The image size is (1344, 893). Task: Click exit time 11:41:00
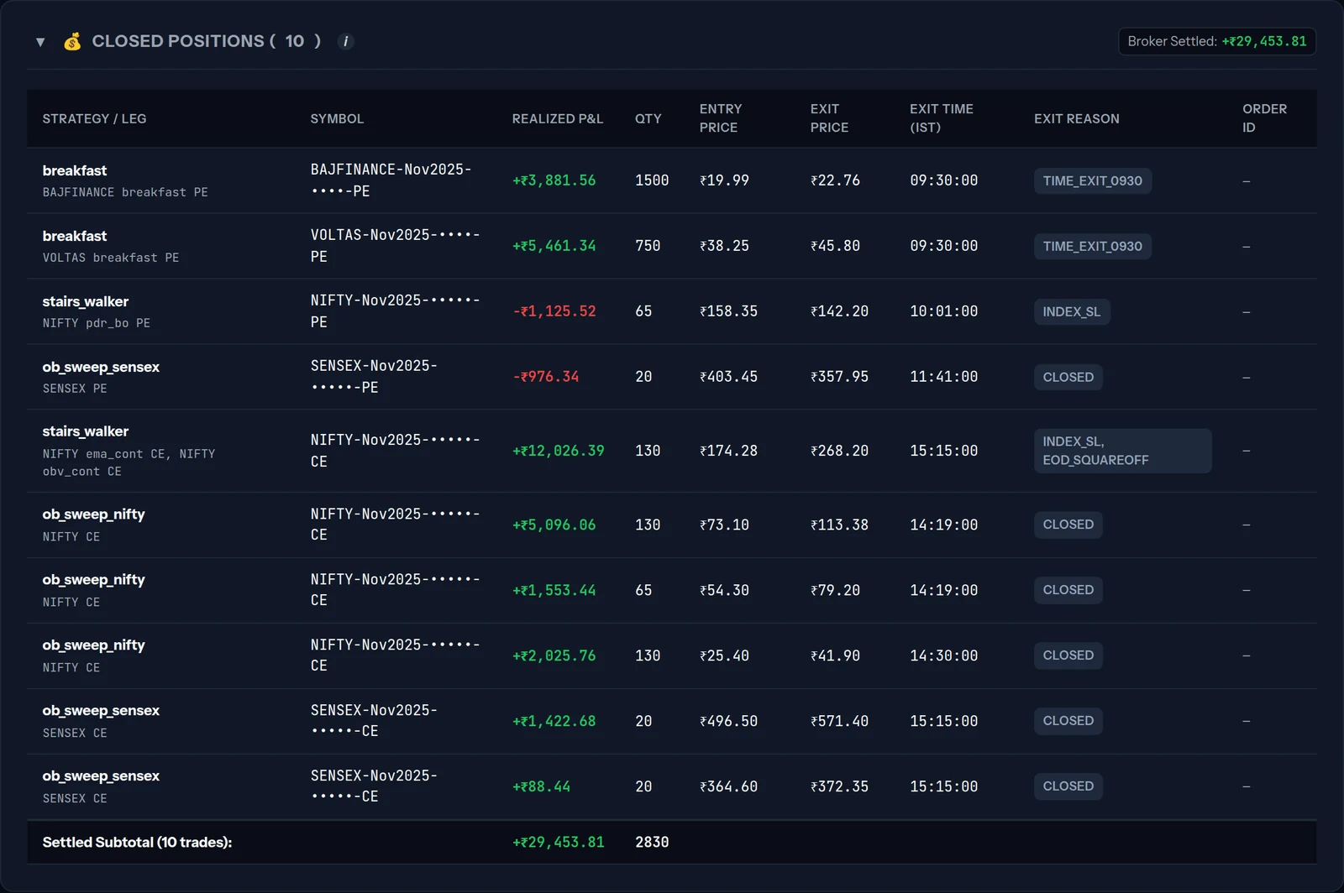click(944, 377)
